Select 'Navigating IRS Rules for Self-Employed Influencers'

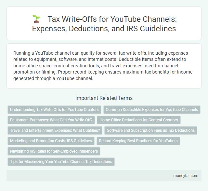point(54,151)
